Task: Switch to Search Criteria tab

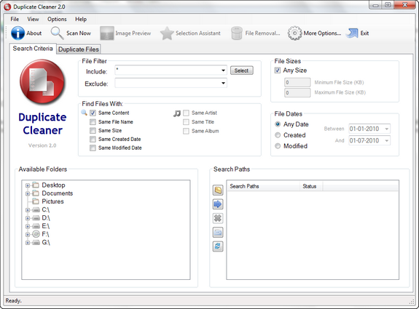Action: pos(33,49)
